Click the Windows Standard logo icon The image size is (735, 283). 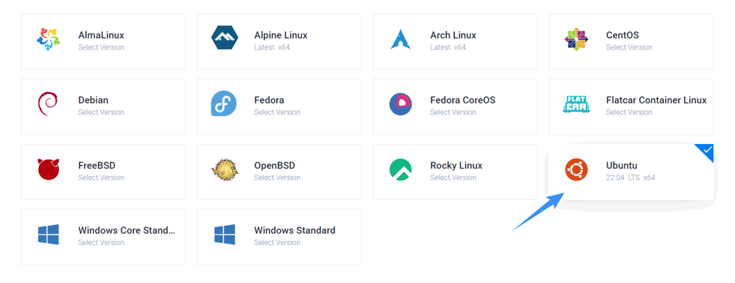(x=224, y=234)
